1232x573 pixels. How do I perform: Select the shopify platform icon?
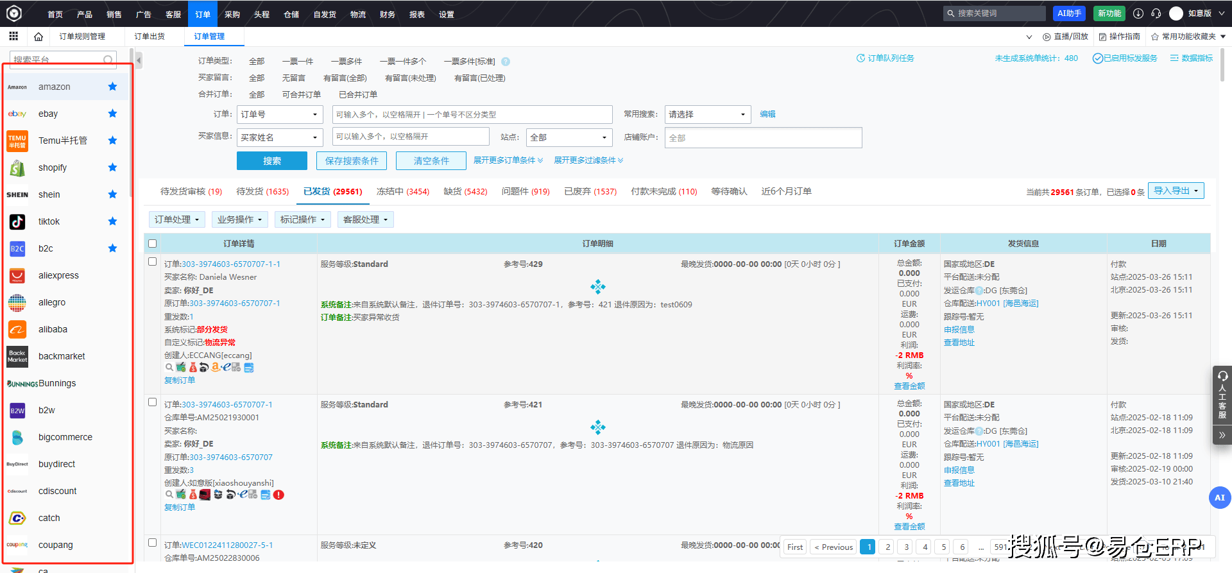[17, 167]
